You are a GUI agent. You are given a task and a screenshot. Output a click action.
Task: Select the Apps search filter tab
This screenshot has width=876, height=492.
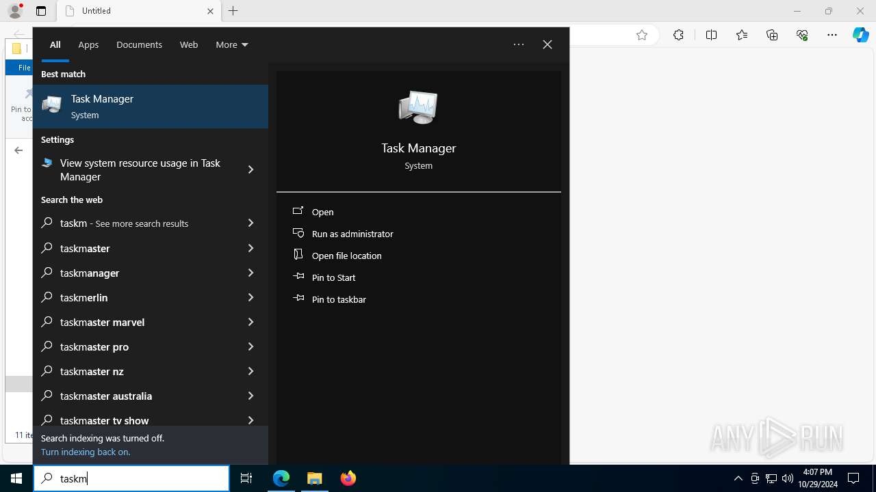88,44
